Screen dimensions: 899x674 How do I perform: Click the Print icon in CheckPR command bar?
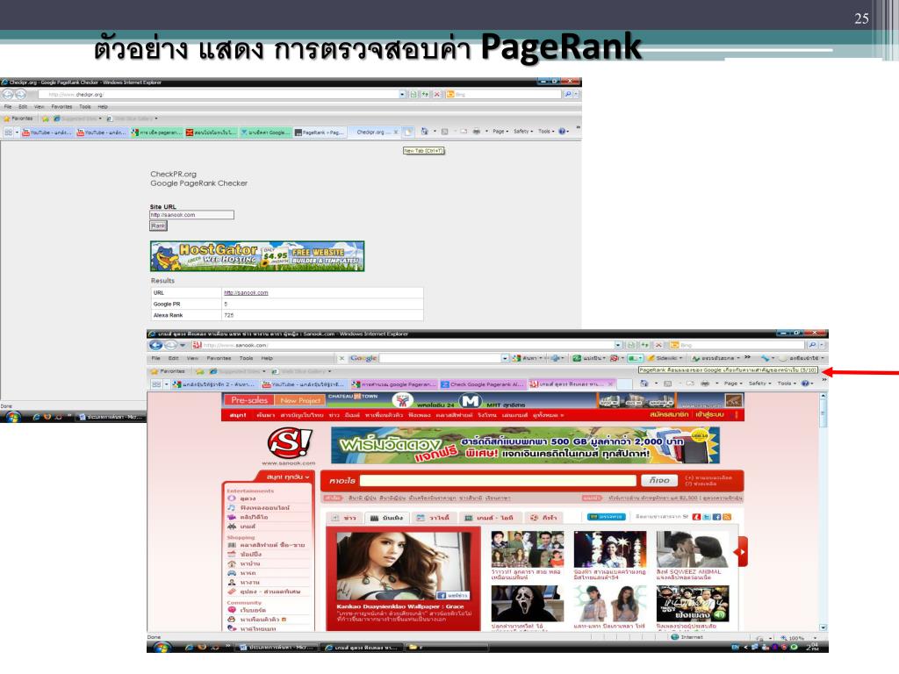point(477,132)
